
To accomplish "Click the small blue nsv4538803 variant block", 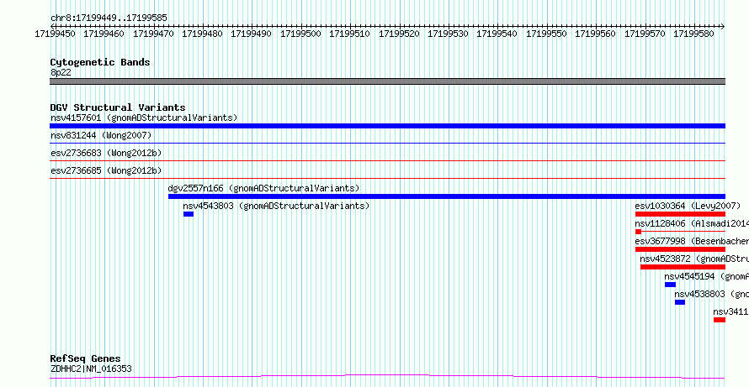I will [680, 302].
